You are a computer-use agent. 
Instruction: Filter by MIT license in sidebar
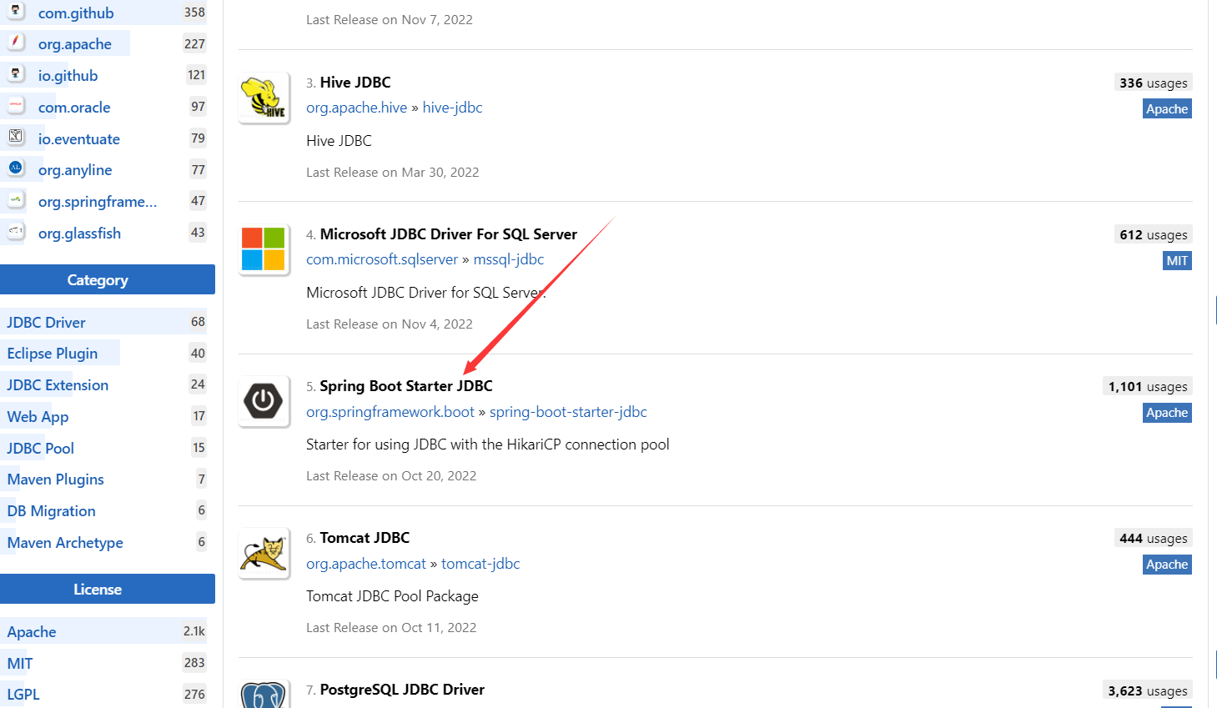(x=20, y=664)
